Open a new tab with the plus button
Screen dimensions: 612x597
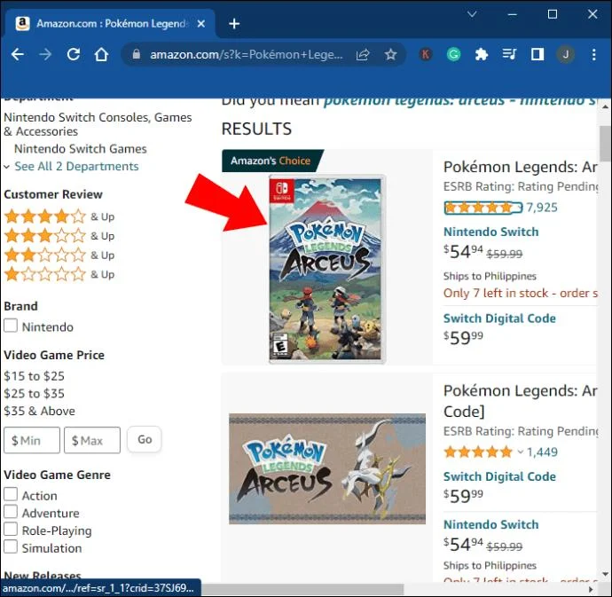(234, 24)
